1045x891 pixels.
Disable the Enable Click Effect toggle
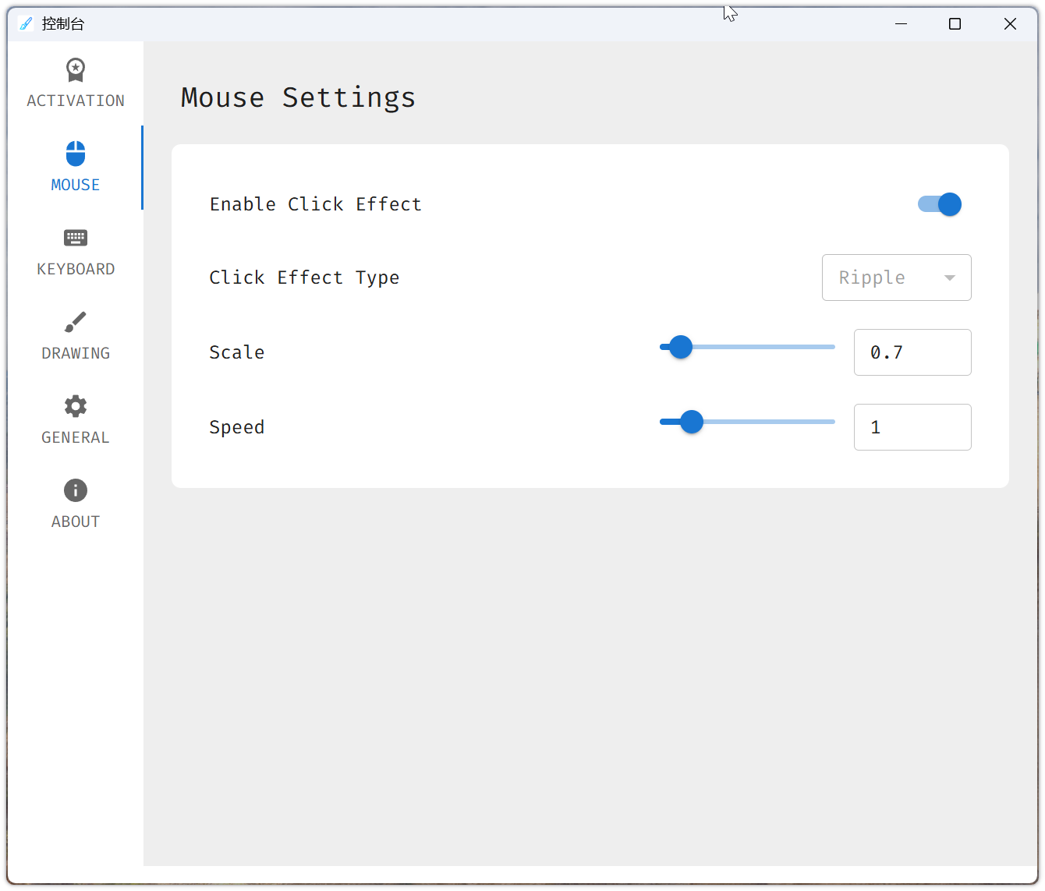(x=939, y=204)
